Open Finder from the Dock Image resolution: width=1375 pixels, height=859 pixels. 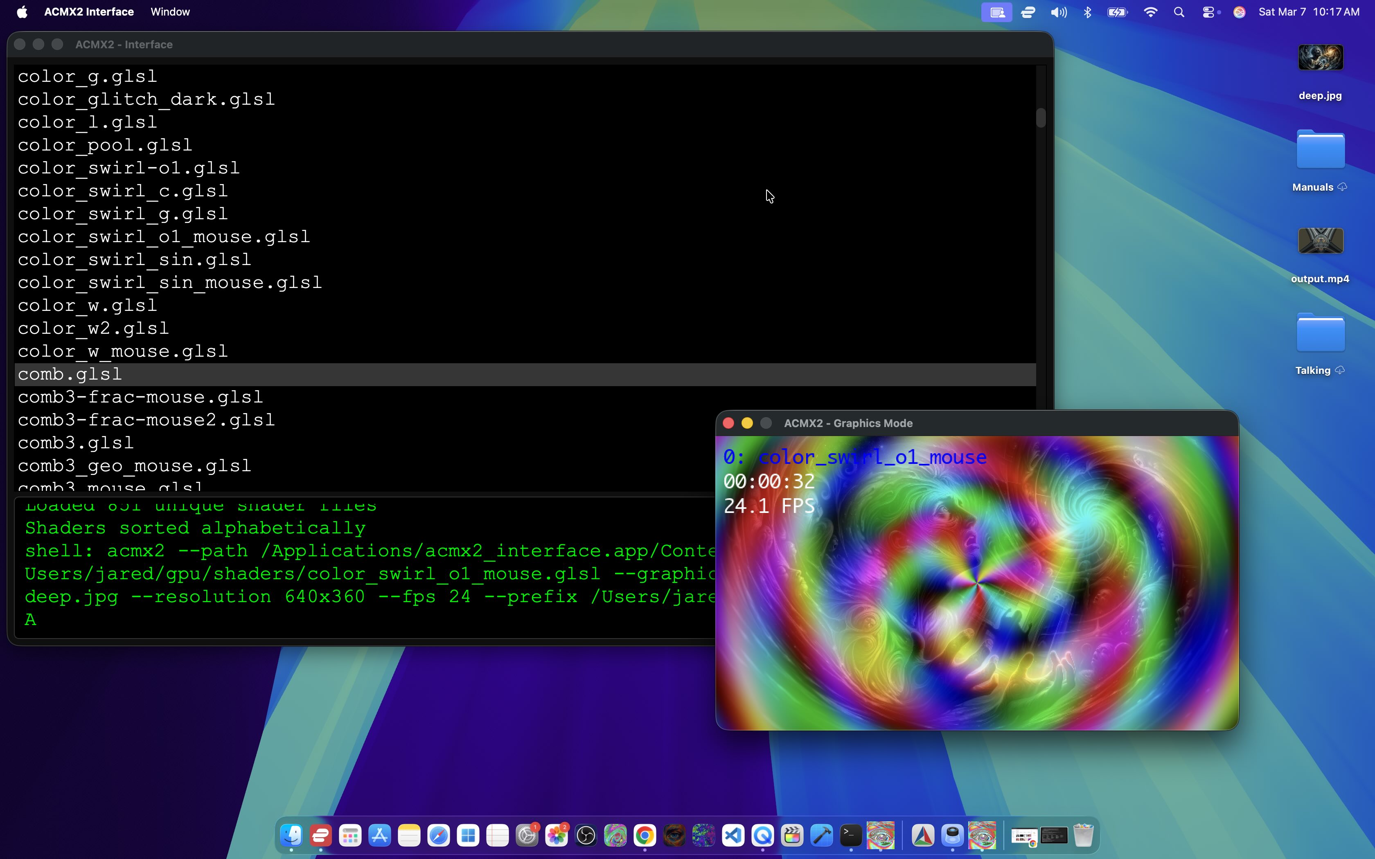click(x=291, y=835)
